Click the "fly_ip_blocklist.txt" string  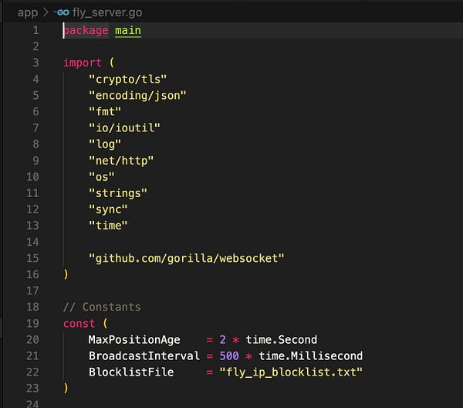tap(291, 372)
